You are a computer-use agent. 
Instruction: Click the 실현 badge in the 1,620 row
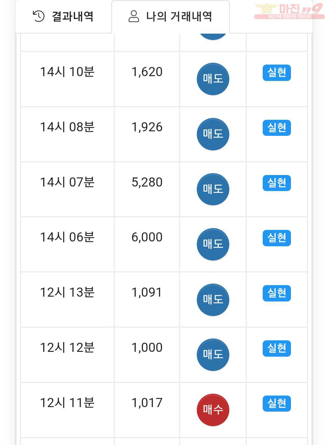tap(277, 73)
